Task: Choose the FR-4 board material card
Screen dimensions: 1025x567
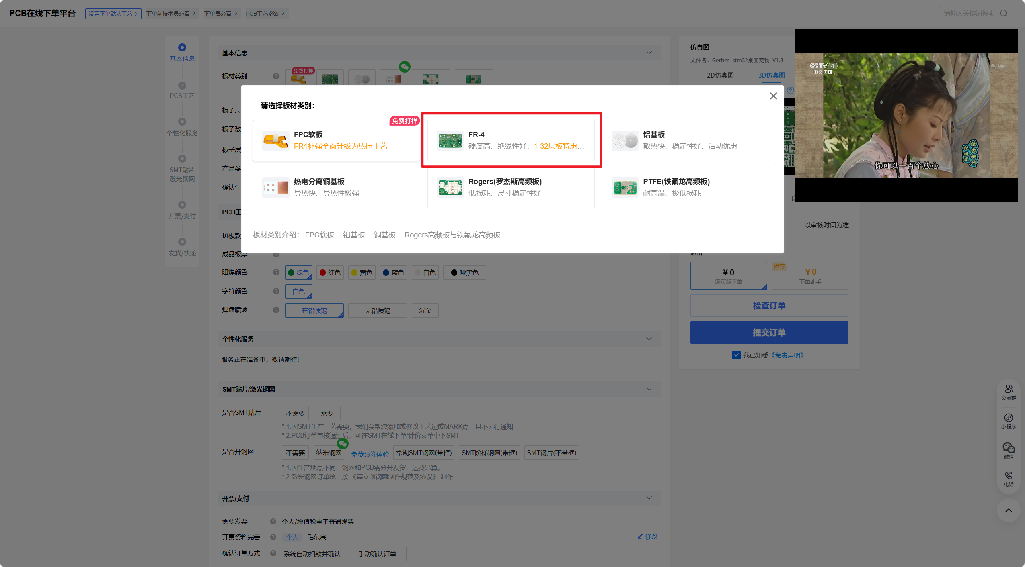Action: tap(511, 141)
